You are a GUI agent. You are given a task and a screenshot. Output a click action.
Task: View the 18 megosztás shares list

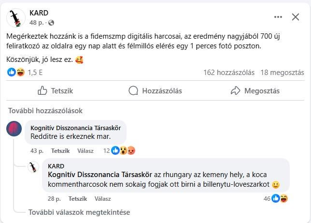point(282,73)
